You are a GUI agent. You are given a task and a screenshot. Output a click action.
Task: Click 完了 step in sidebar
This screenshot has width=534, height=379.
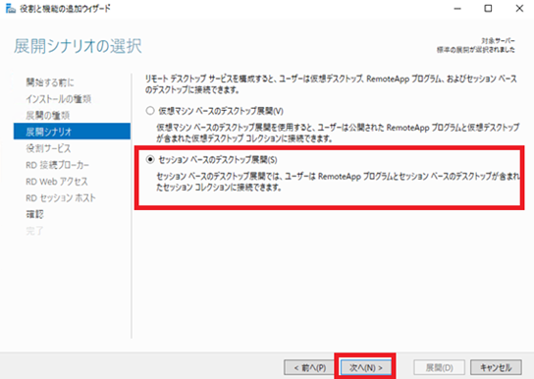[34, 231]
